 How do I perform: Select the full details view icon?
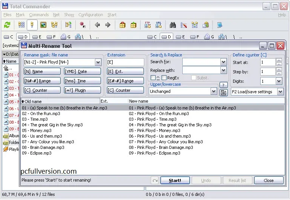tap(32, 25)
